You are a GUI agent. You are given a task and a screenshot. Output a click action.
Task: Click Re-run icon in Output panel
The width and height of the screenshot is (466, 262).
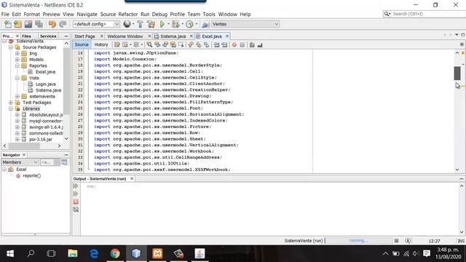(76, 186)
